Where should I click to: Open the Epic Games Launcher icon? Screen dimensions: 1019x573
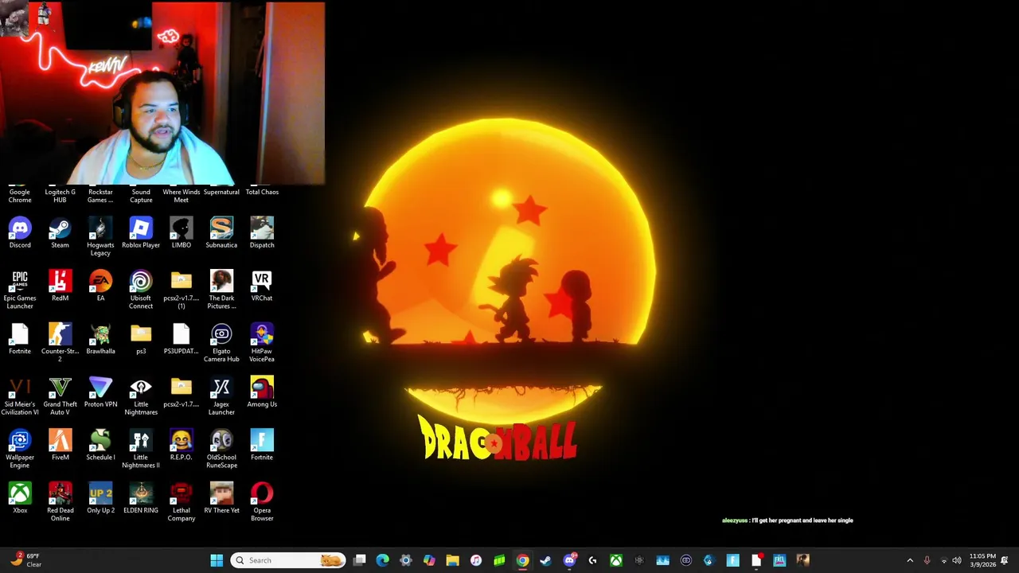[x=20, y=290]
